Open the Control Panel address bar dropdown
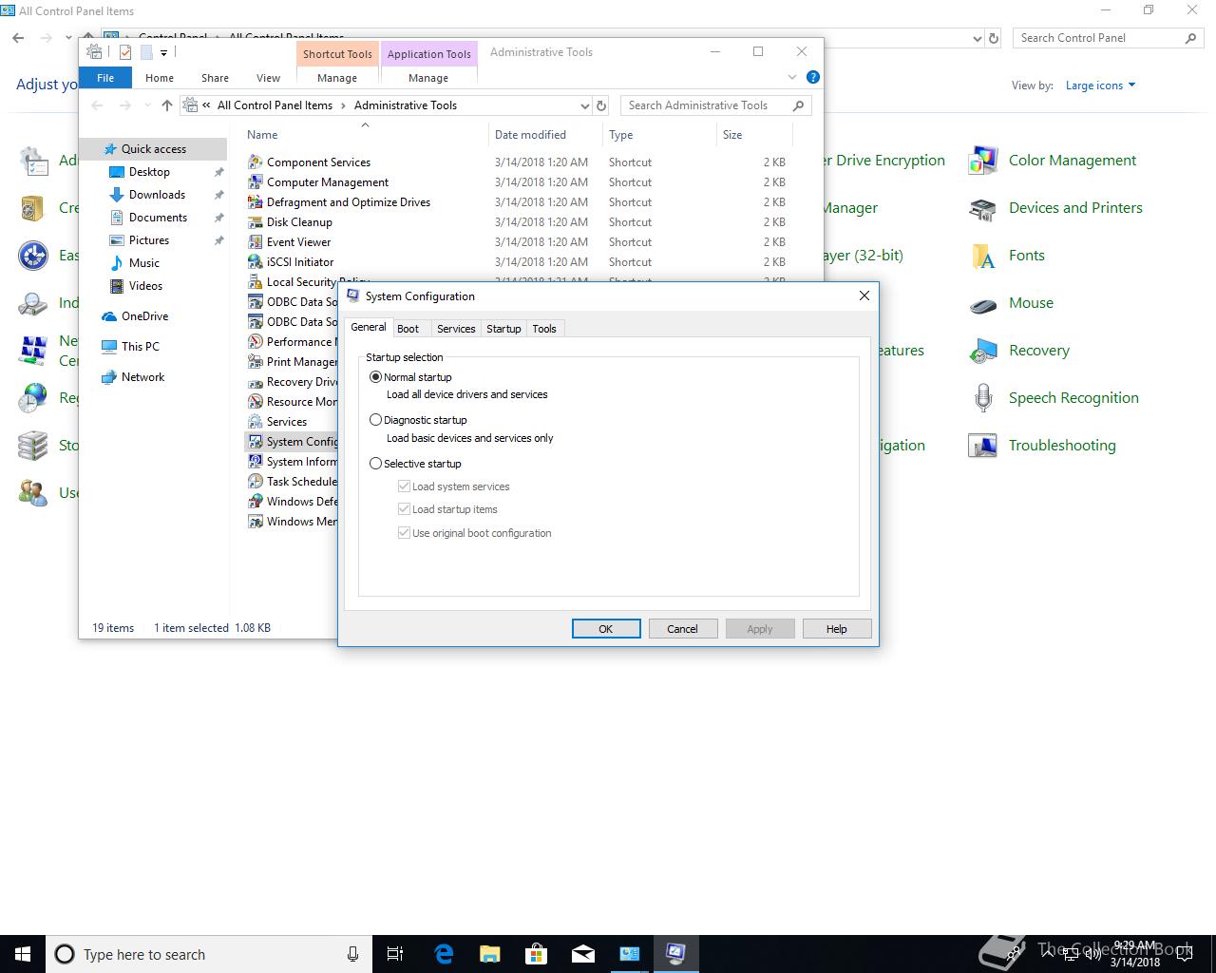 978,39
